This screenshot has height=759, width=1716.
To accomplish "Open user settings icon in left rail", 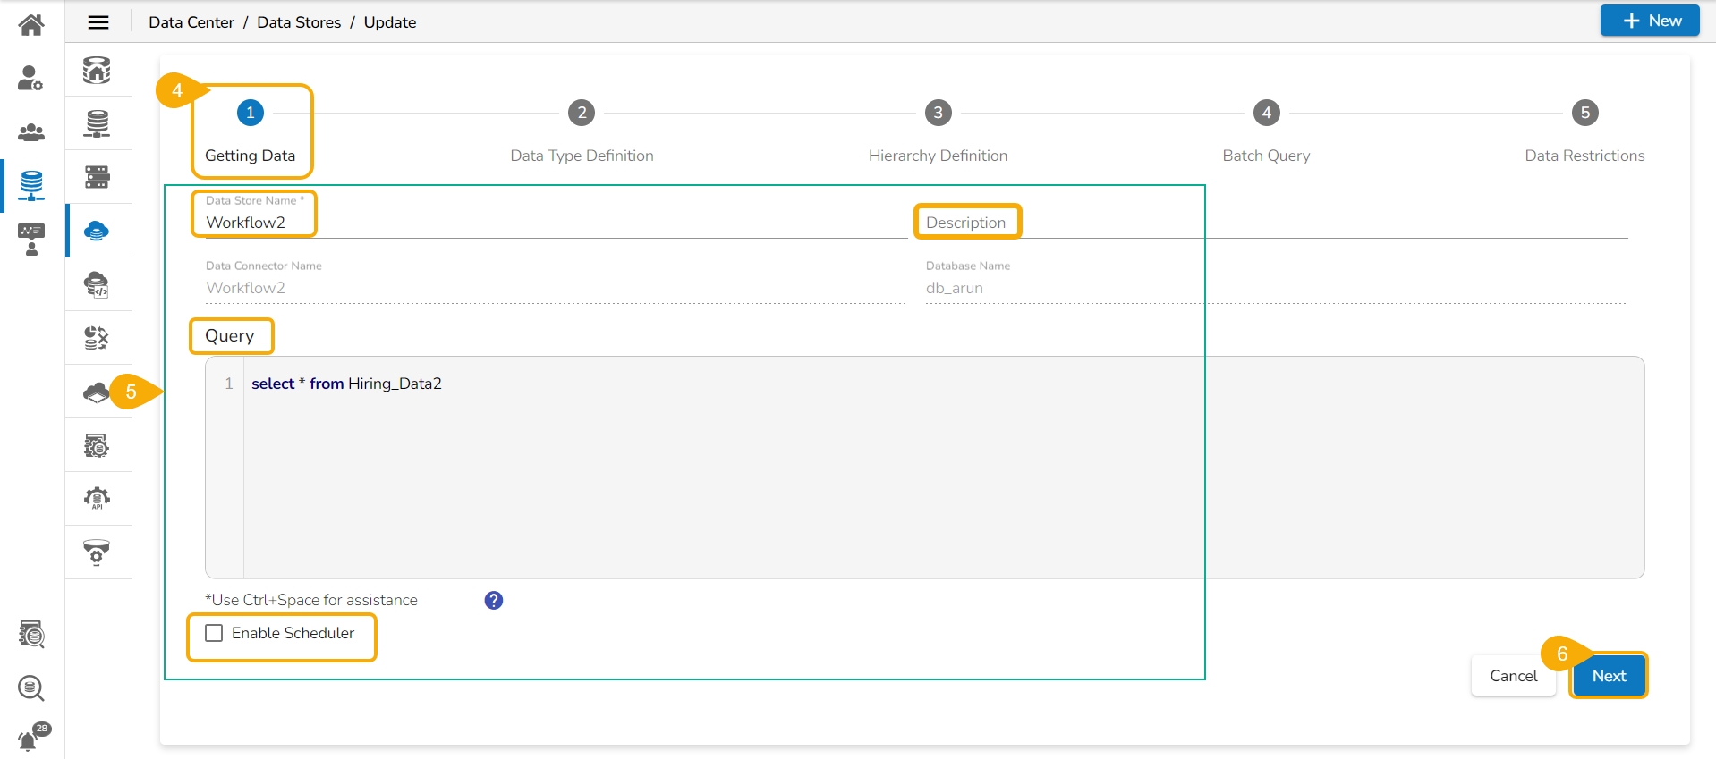I will coord(31,79).
